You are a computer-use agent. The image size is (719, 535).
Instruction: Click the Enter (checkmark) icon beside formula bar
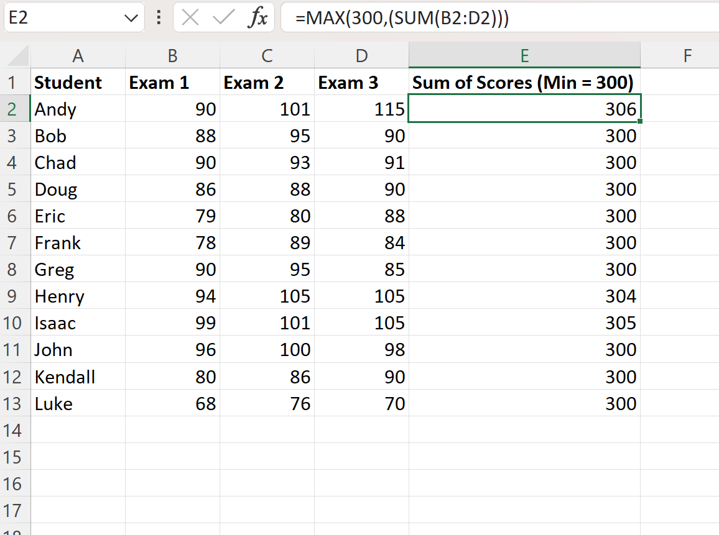[x=220, y=17]
